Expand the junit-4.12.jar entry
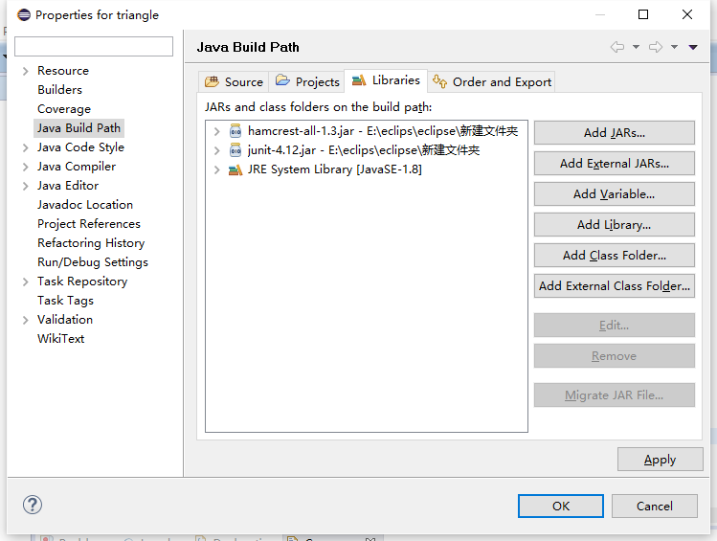Image resolution: width=717 pixels, height=541 pixels. (217, 151)
